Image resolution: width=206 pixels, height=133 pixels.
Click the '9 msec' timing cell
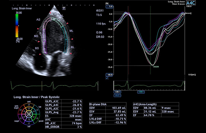click(166, 108)
